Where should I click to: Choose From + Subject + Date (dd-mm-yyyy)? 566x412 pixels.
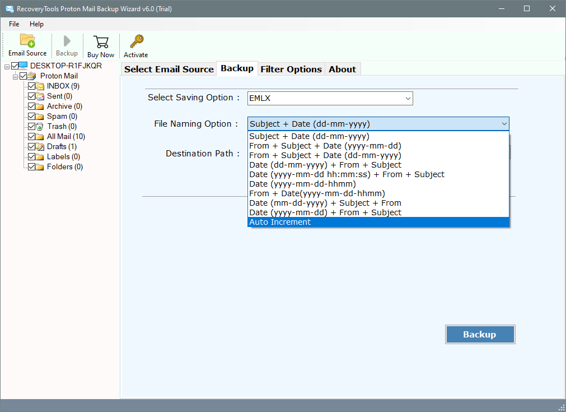click(378, 155)
